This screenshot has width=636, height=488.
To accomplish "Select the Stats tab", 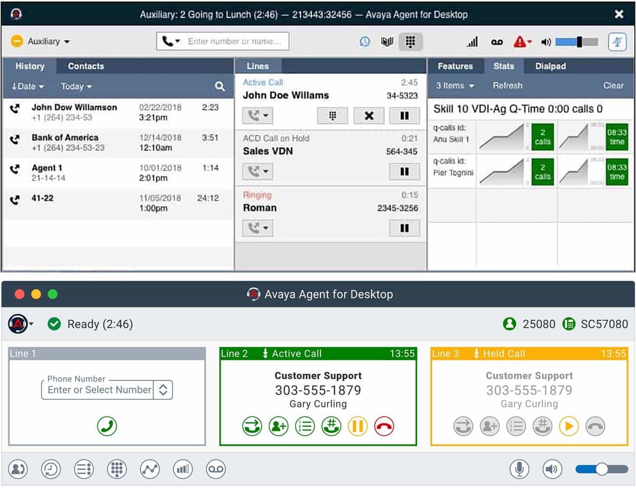I will (504, 66).
